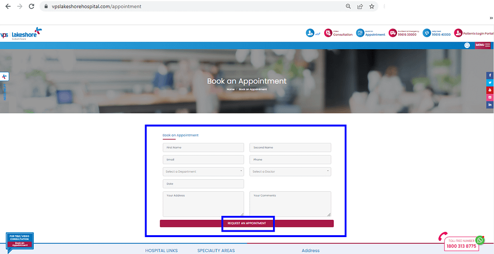
Task: Click the Video Consultation icon
Action: coord(328,33)
